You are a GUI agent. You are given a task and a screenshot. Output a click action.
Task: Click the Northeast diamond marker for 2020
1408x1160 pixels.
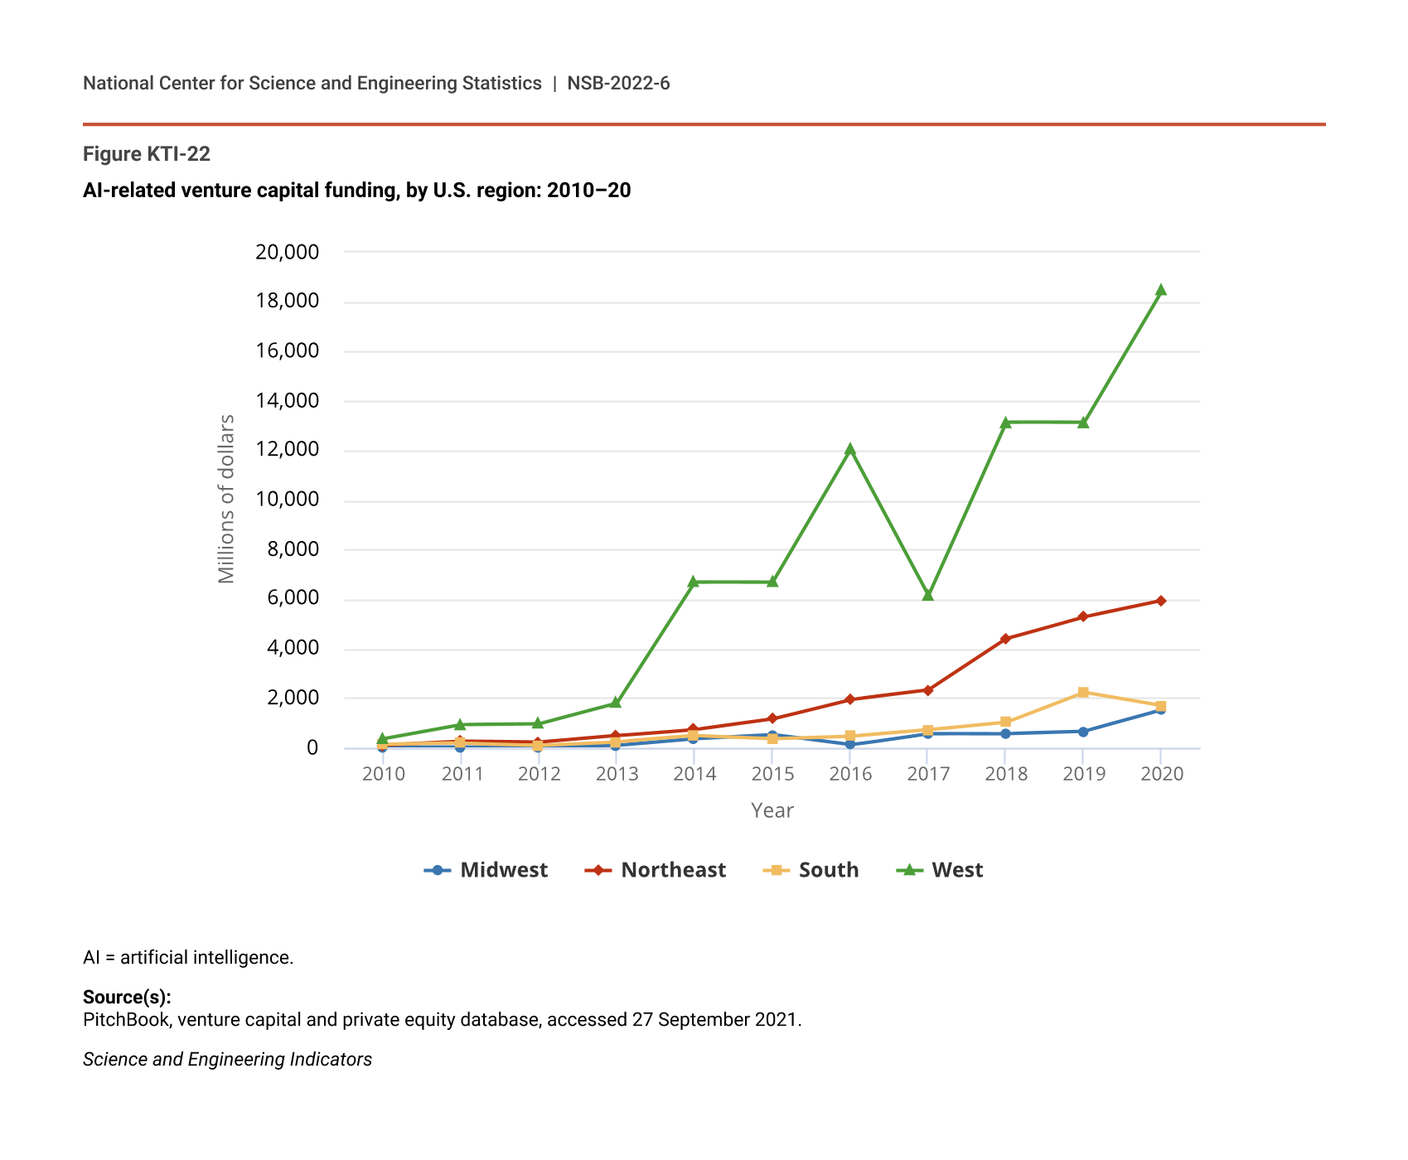[x=1160, y=601]
